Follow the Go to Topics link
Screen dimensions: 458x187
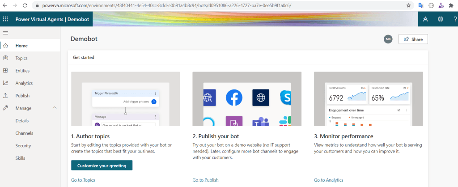tap(83, 180)
